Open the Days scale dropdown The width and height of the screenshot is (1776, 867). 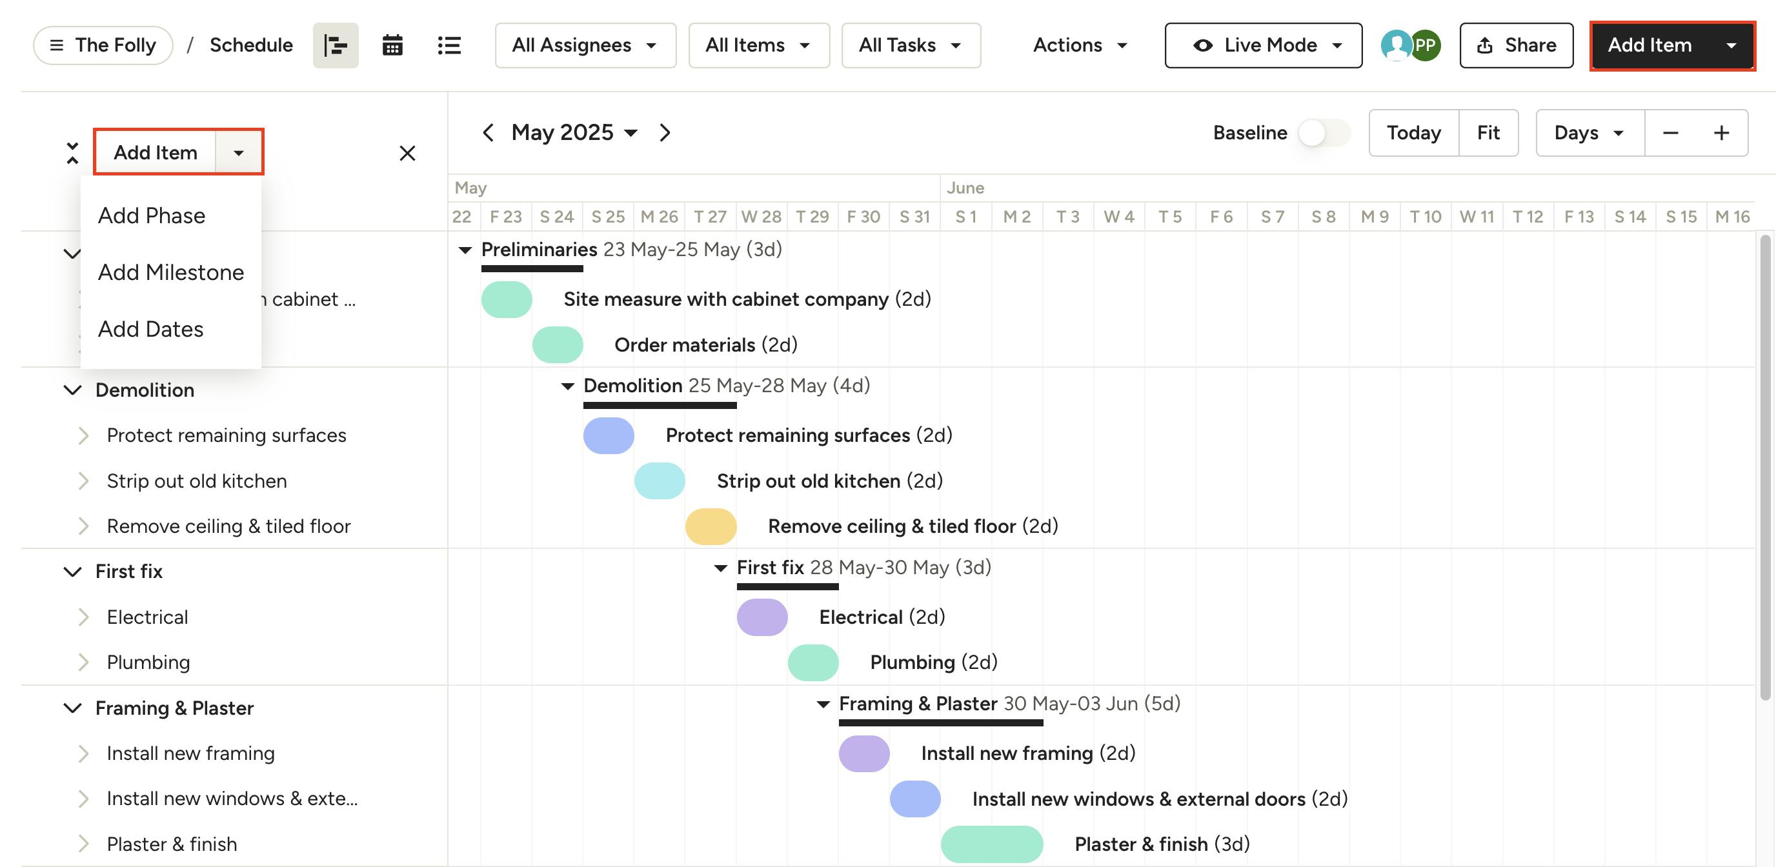coord(1589,133)
